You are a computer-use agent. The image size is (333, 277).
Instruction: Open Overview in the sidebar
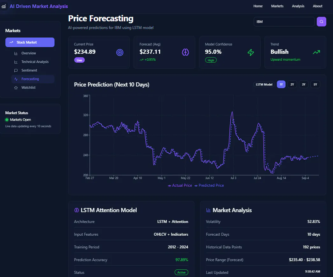[33, 53]
